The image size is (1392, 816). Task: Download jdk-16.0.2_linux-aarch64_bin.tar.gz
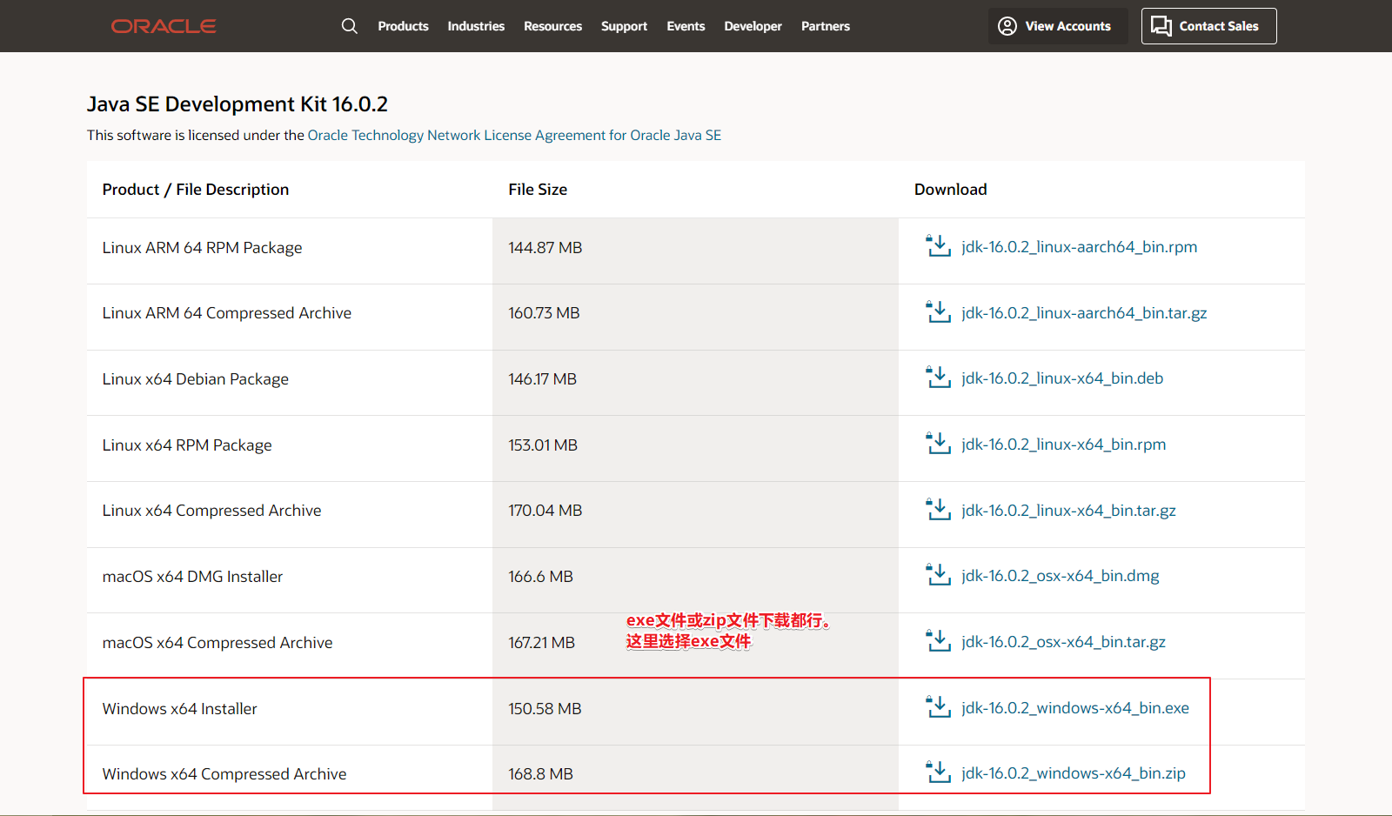click(1084, 313)
